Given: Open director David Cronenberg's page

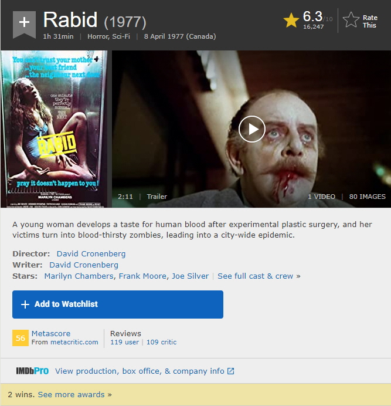Looking at the screenshot, I should (x=91, y=253).
